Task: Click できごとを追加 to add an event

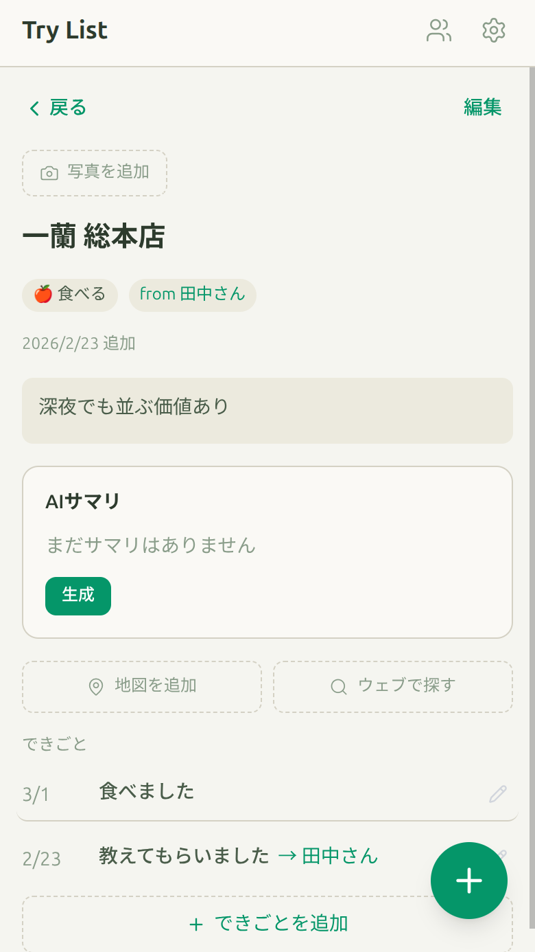Action: point(267,924)
